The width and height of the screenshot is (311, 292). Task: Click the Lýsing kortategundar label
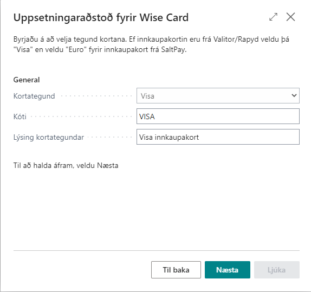[49, 137]
